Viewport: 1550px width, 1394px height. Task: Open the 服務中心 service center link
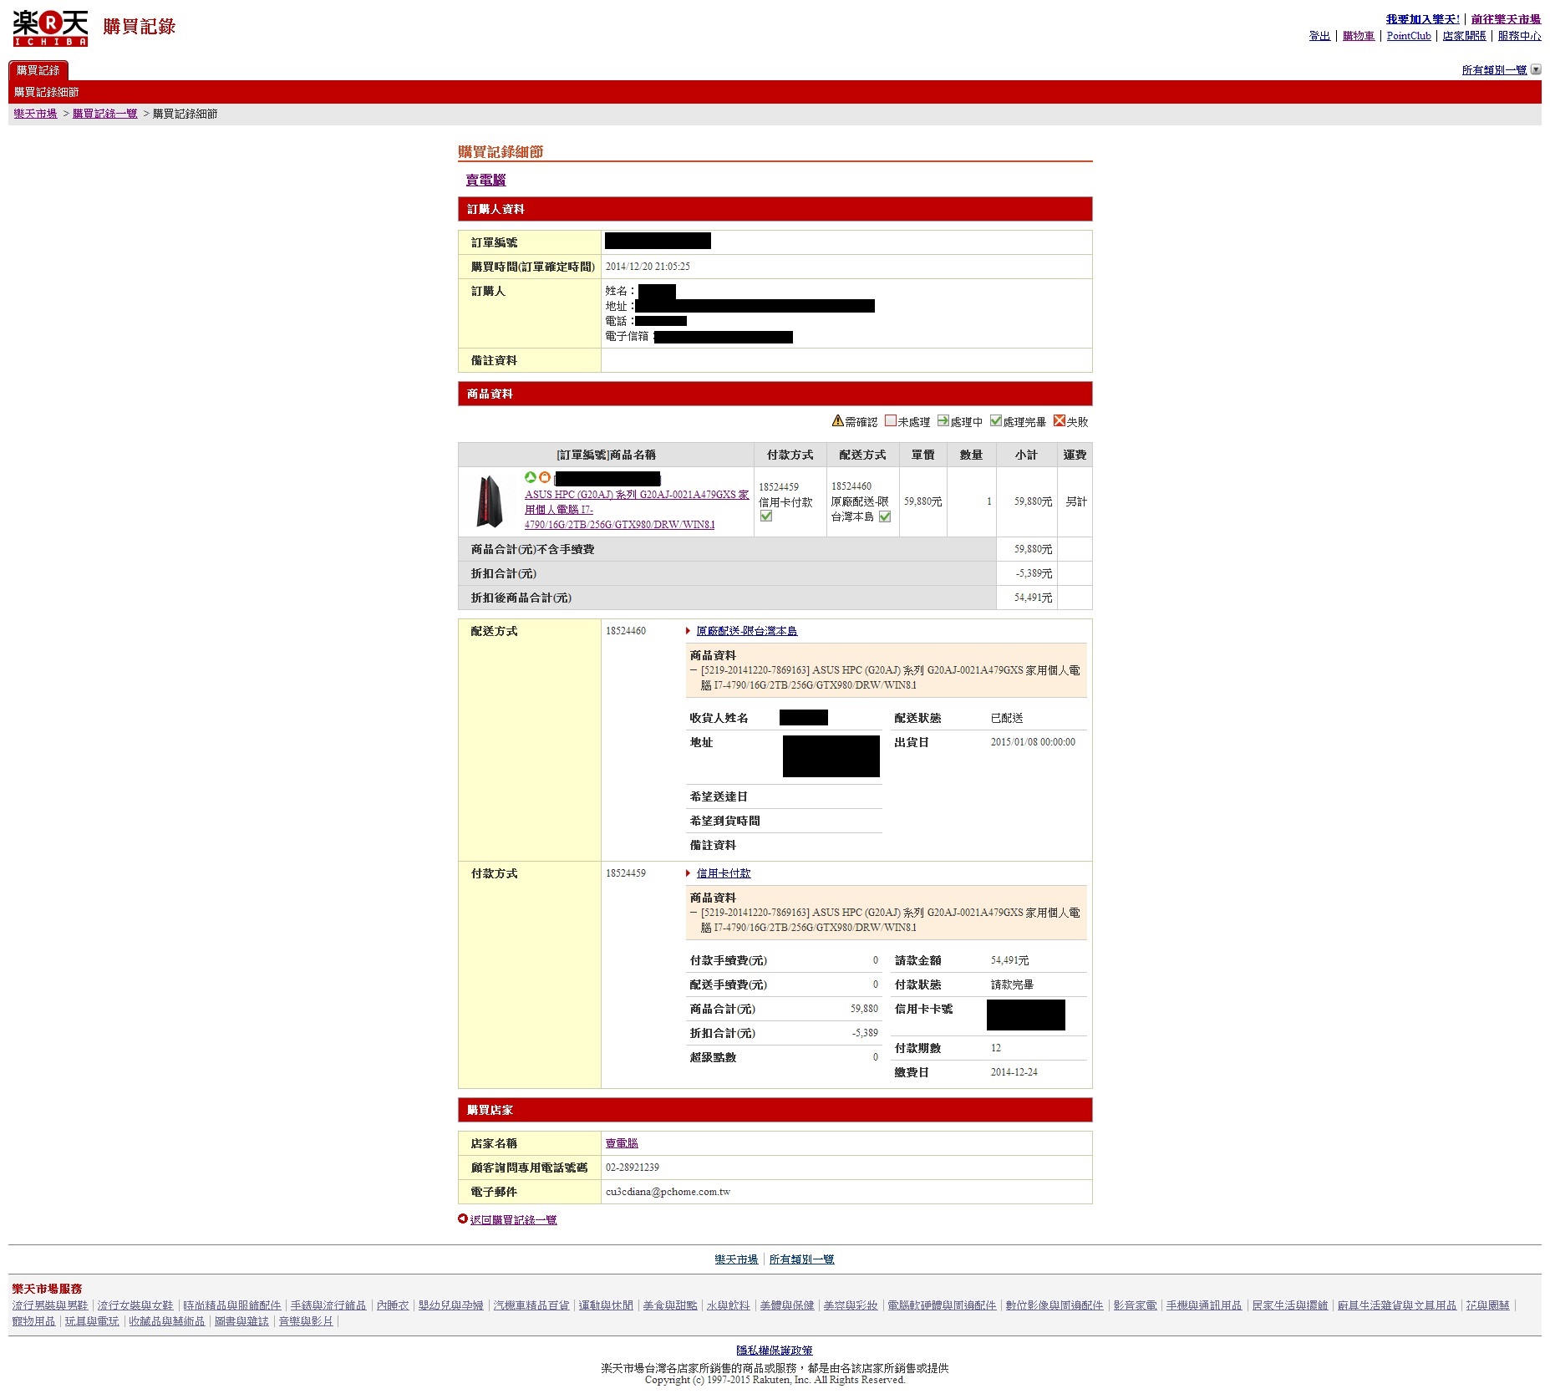(x=1519, y=36)
